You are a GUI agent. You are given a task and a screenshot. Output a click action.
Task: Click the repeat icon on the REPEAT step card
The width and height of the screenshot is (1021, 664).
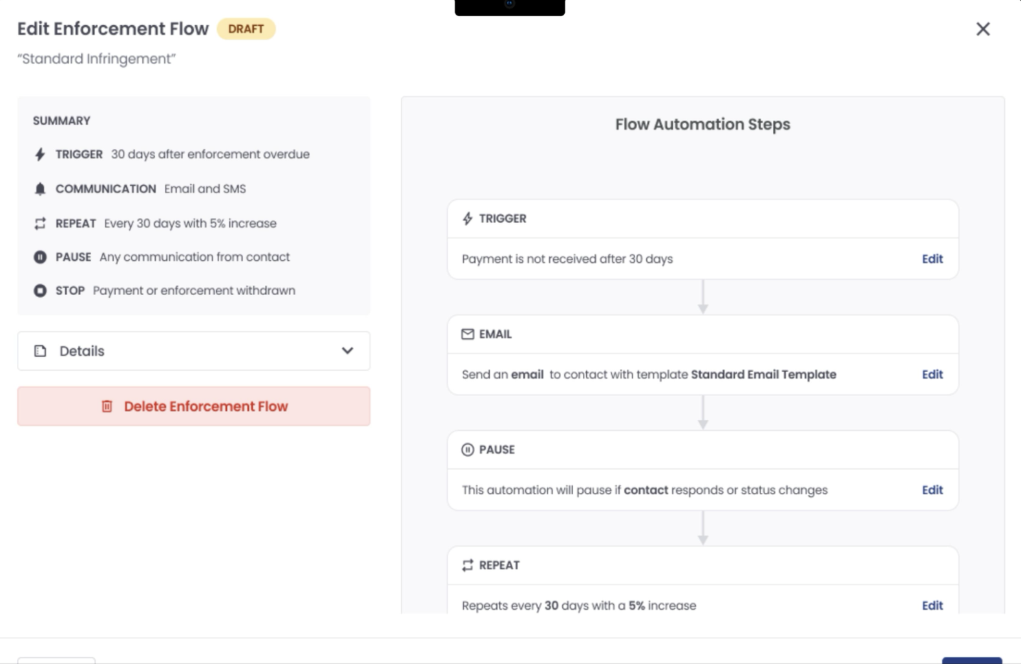467,565
